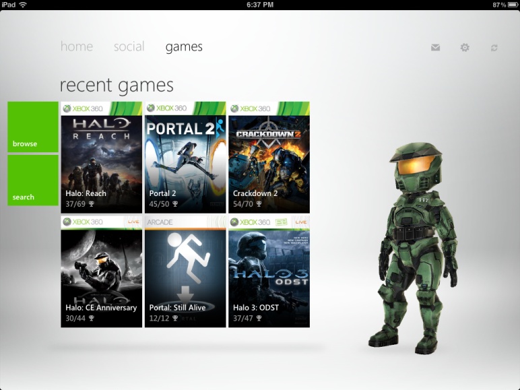Tap the recent games heading
The height and width of the screenshot is (390, 520).
point(117,86)
